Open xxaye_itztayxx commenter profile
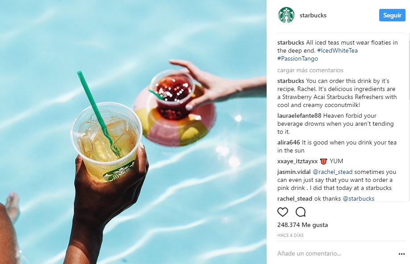Image resolution: width=410 pixels, height=264 pixels. (x=297, y=161)
